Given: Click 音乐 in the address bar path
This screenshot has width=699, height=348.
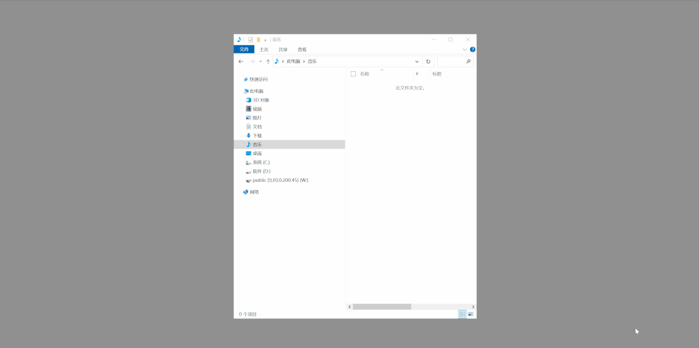Looking at the screenshot, I should [312, 61].
